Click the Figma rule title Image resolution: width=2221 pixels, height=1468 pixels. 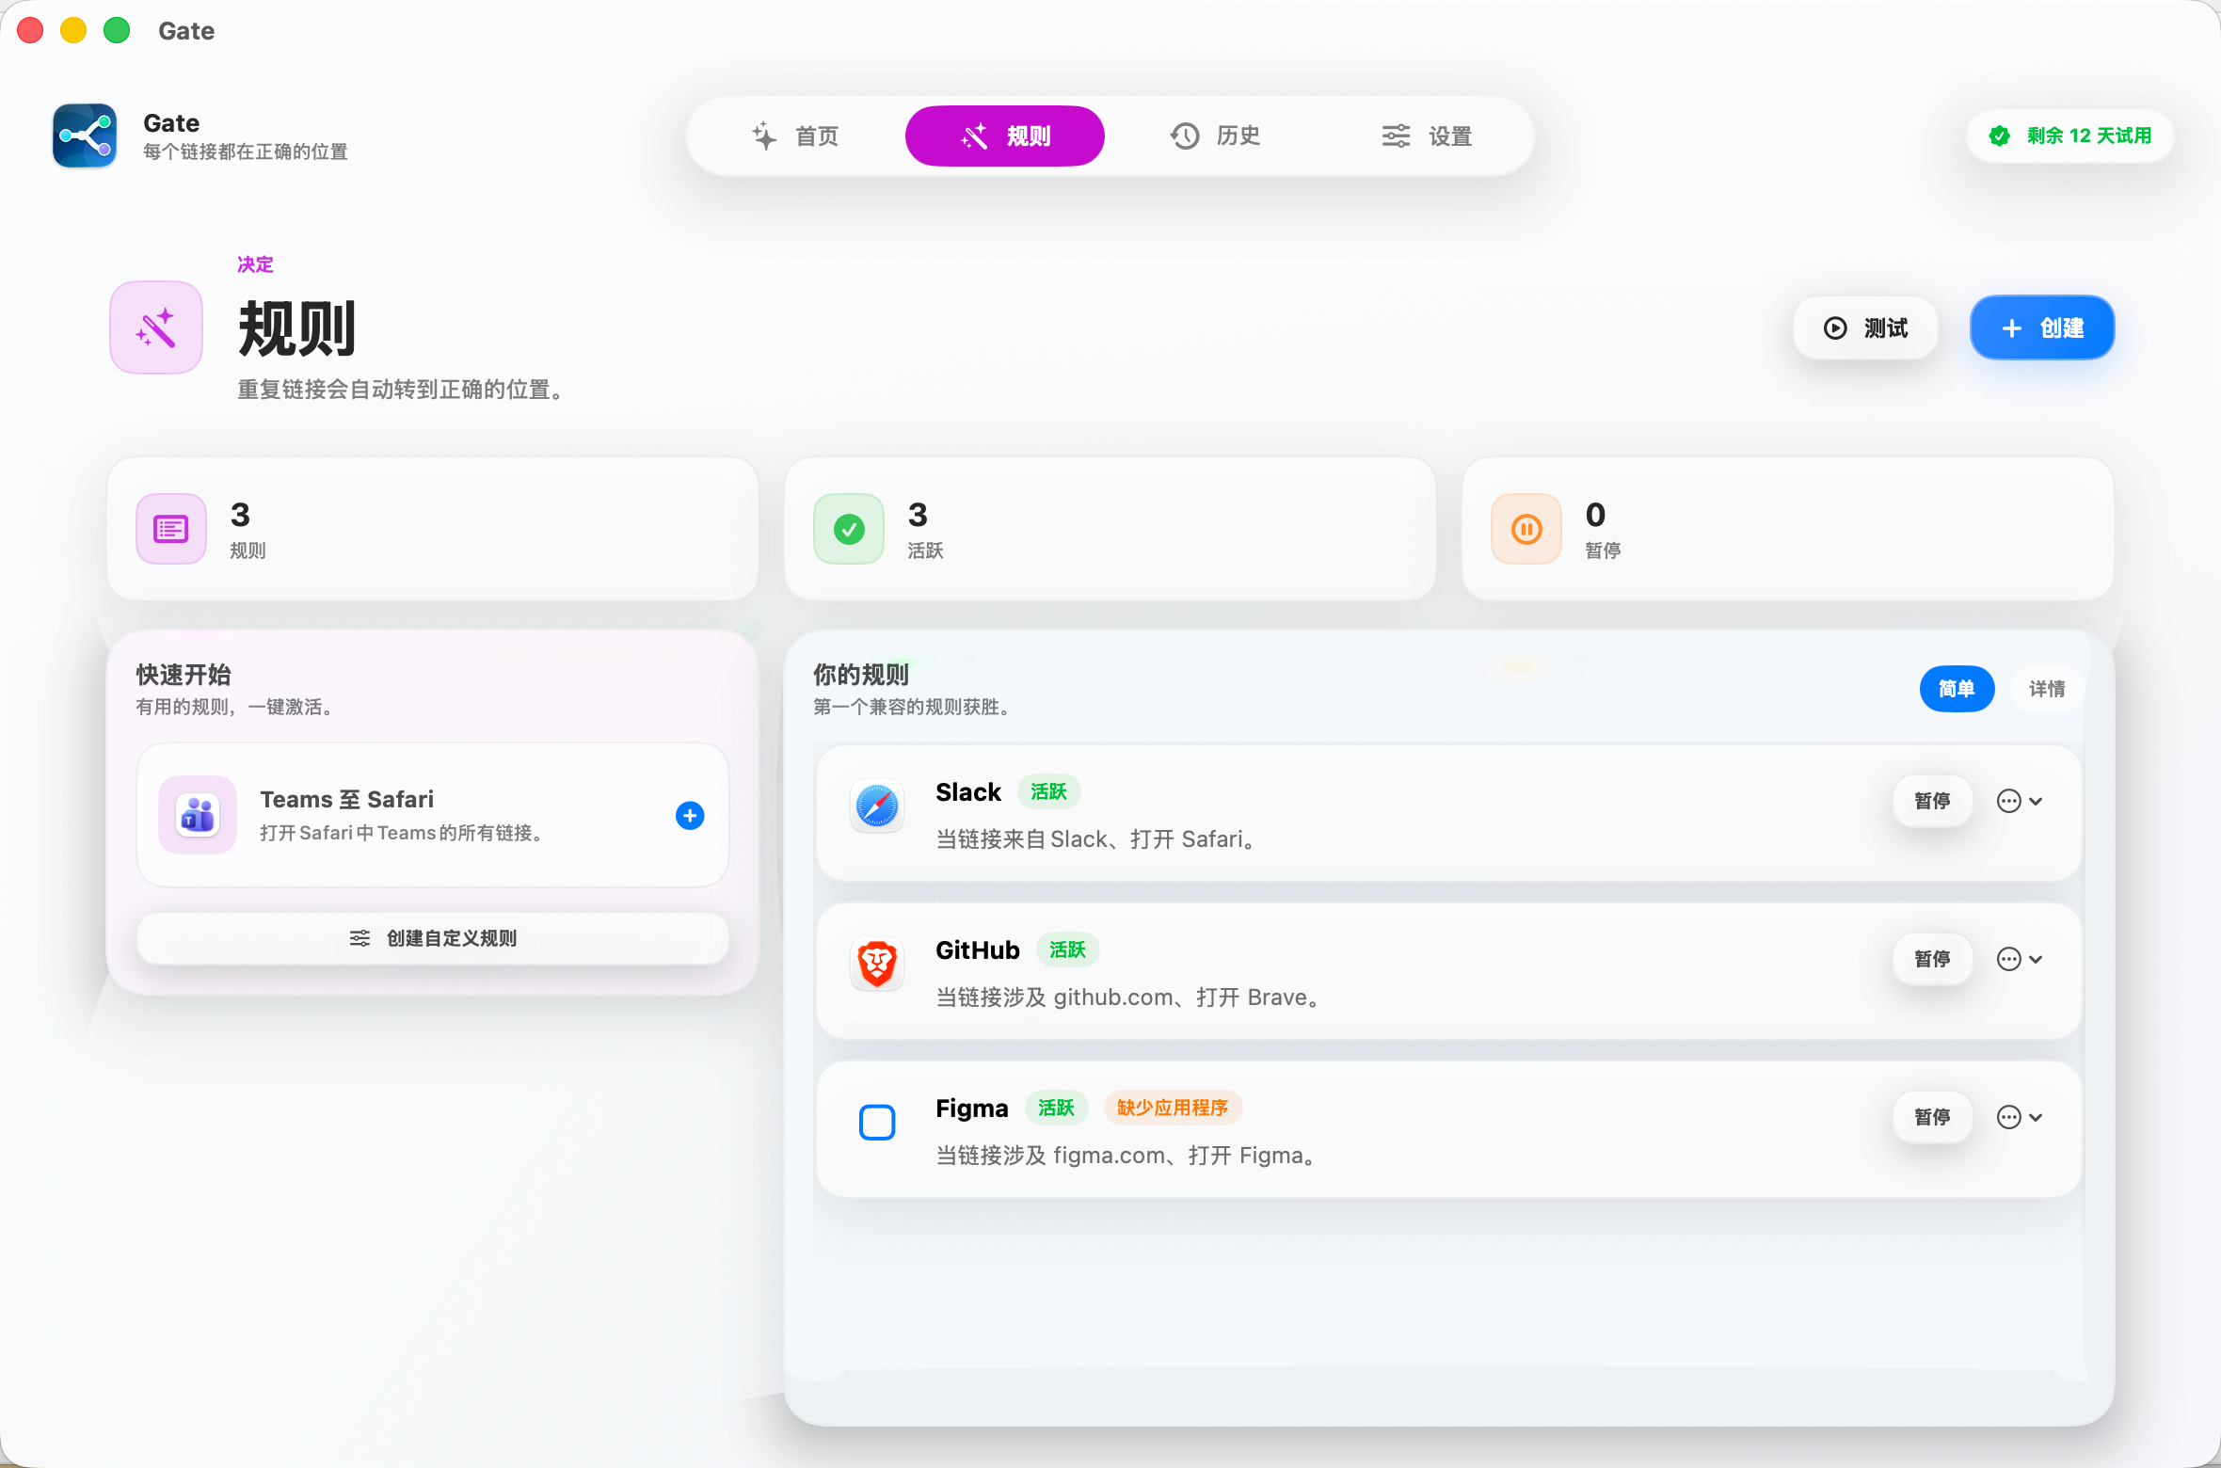tap(972, 1109)
